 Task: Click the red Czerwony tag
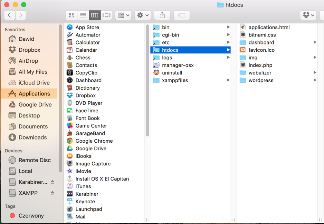pos(31,216)
